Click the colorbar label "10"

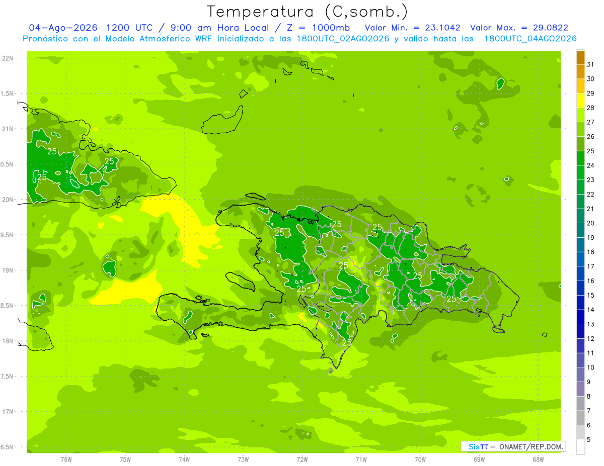pos(590,367)
